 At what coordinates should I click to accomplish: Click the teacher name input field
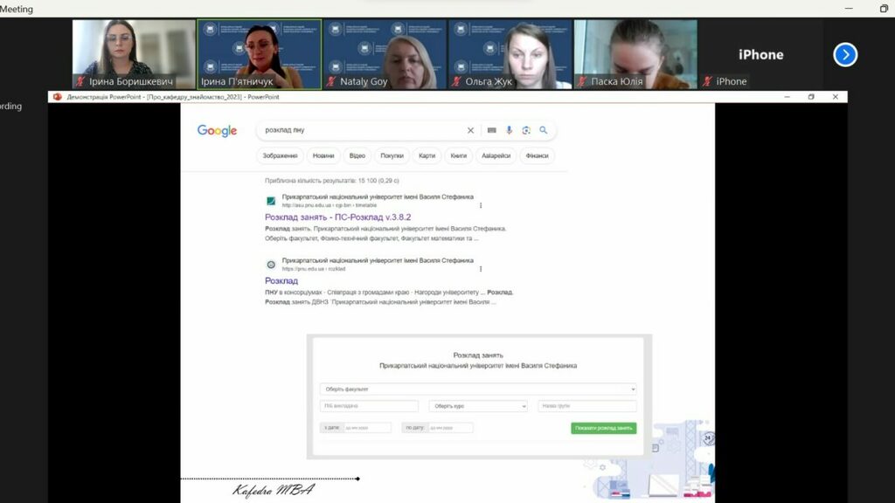coord(369,406)
